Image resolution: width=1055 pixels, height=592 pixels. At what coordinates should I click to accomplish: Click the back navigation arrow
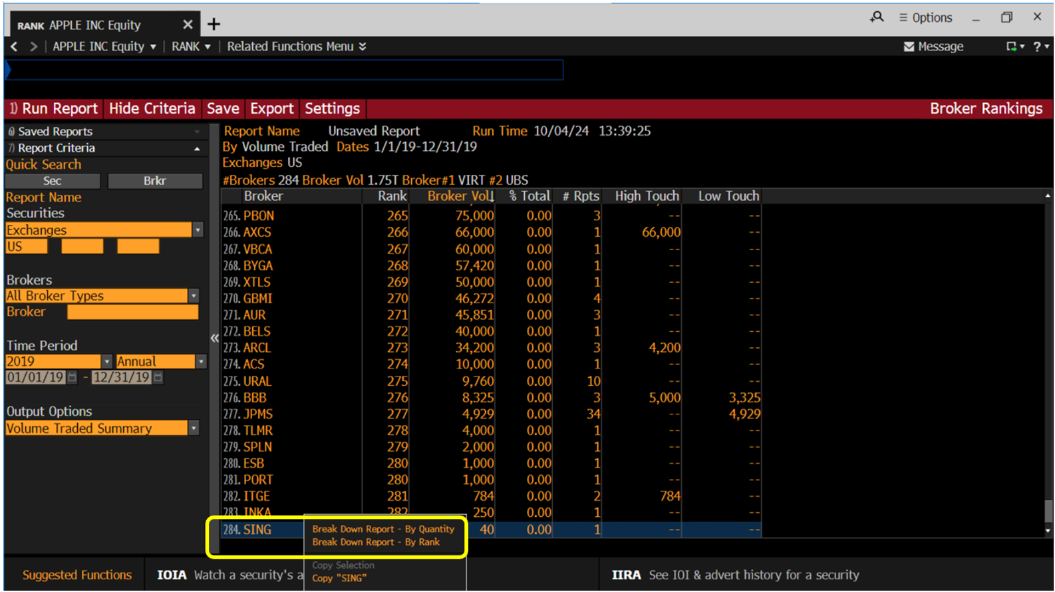[14, 47]
